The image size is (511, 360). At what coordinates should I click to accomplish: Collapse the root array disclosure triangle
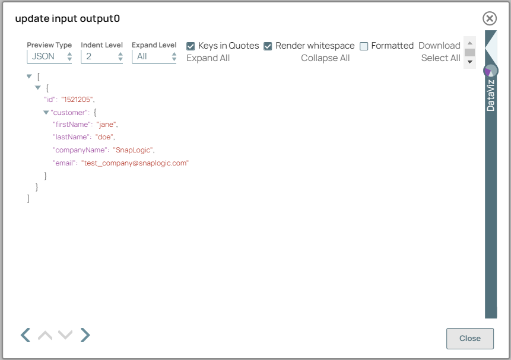[28, 76]
